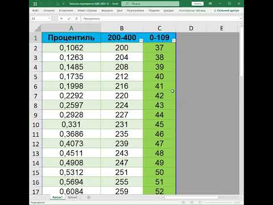
Task: Switch to the Дані ribbon tab
Action: coord(119,11)
